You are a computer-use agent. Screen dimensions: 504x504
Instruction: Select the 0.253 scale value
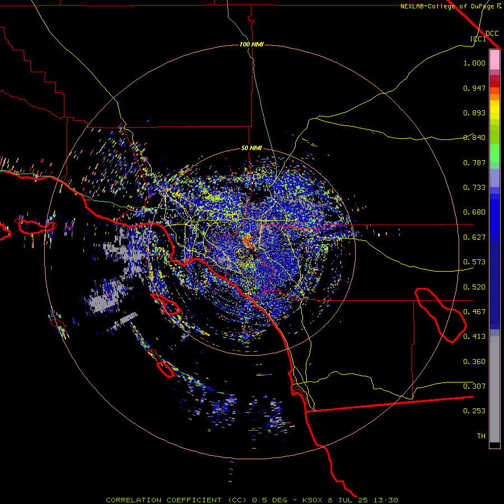pos(474,411)
